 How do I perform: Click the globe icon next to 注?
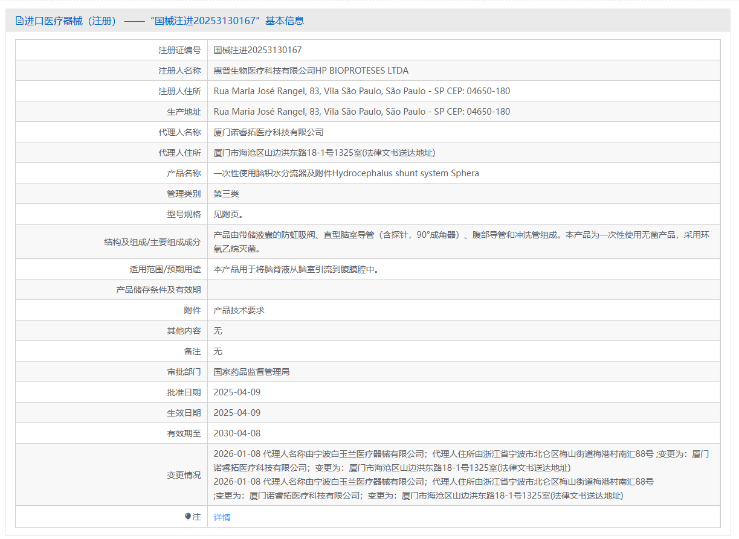click(x=188, y=517)
